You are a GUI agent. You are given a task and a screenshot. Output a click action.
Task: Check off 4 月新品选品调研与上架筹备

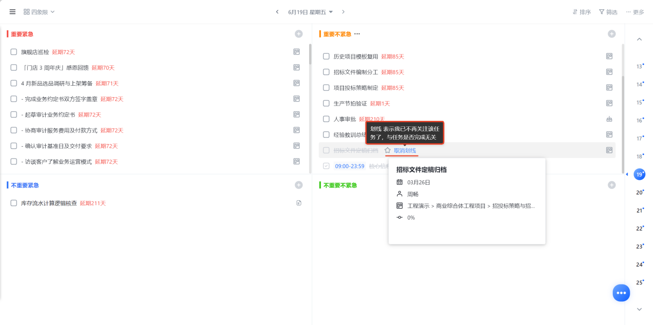tap(14, 83)
